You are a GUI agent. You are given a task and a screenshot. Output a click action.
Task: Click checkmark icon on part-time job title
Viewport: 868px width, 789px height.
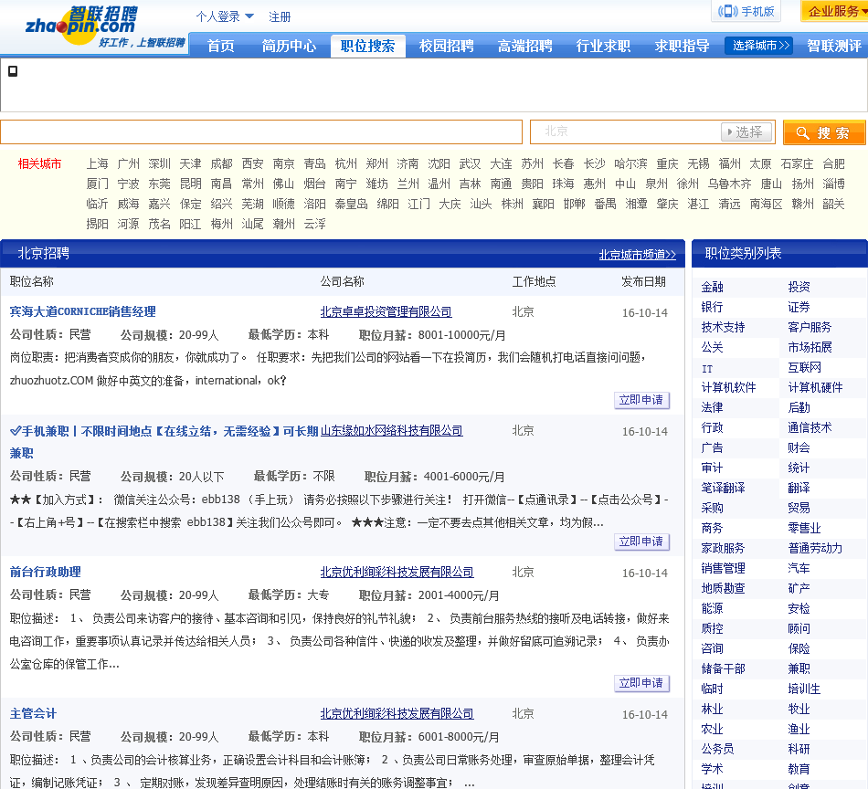[16, 431]
